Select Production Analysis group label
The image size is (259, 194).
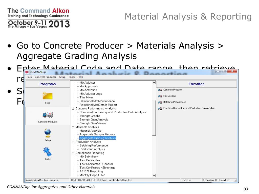tap(88, 142)
